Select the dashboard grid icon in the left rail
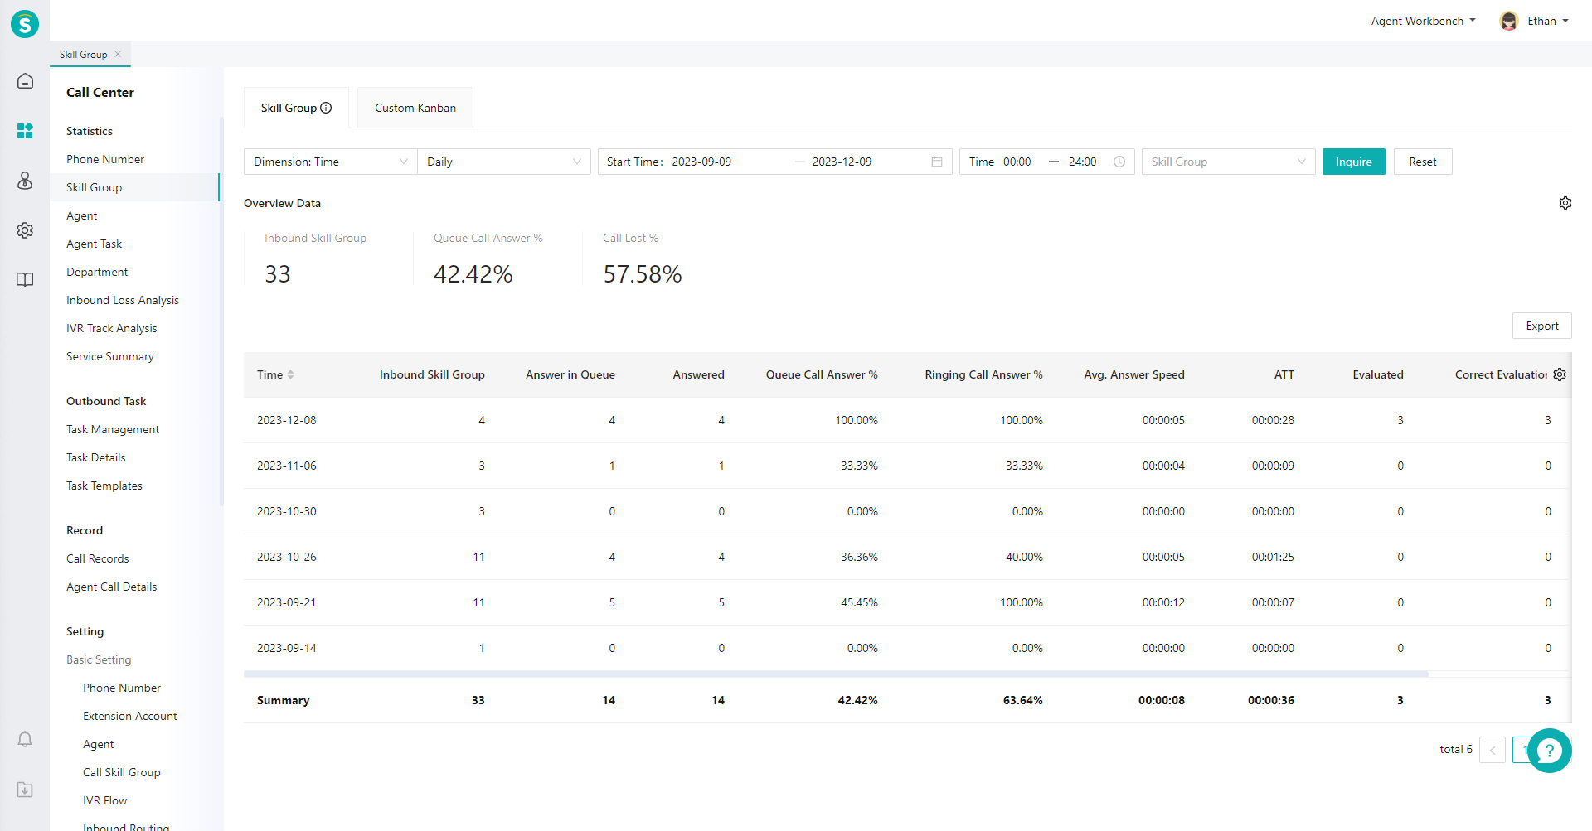 tap(25, 131)
